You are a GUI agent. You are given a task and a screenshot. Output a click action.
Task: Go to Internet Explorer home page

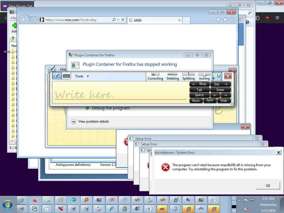(x=218, y=20)
